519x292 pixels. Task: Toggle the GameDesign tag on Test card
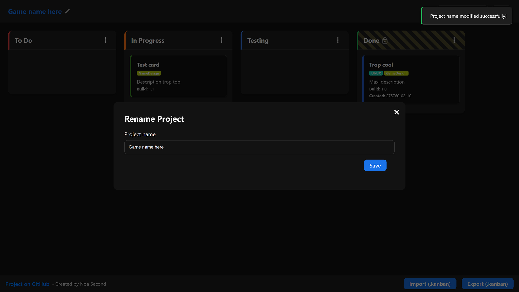[149, 73]
